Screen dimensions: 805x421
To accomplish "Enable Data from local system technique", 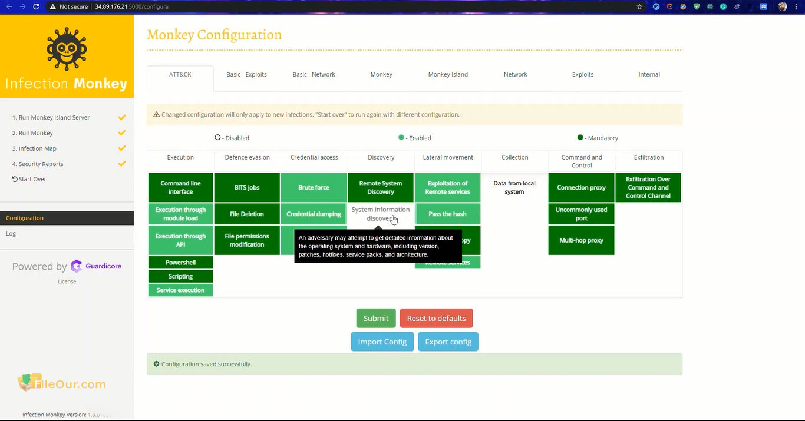I will click(x=514, y=187).
